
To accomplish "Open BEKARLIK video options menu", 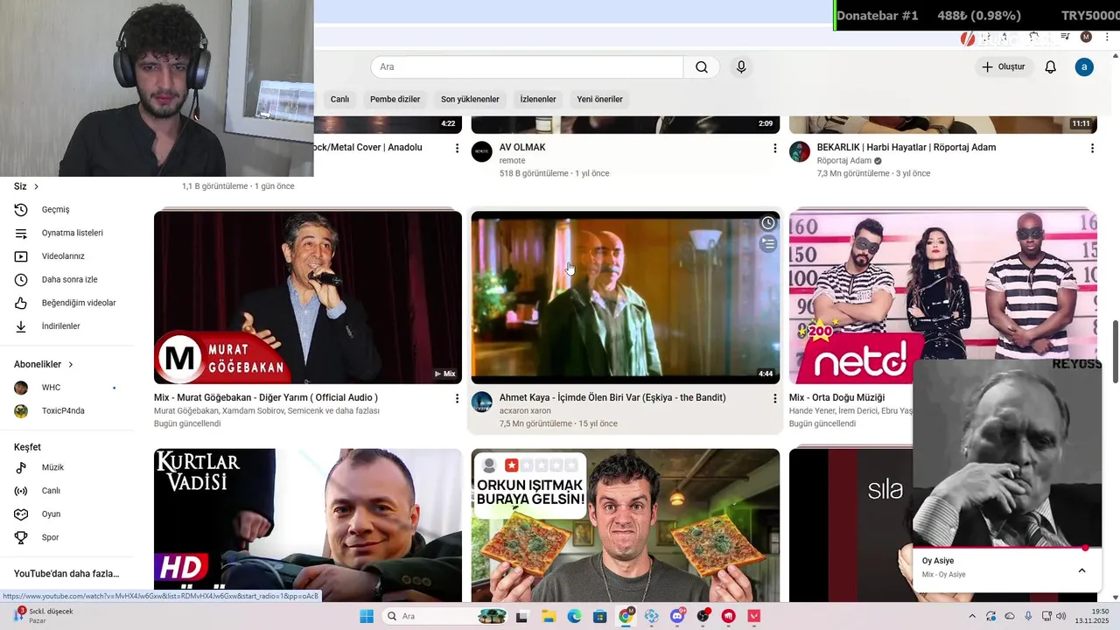I will [x=1092, y=149].
